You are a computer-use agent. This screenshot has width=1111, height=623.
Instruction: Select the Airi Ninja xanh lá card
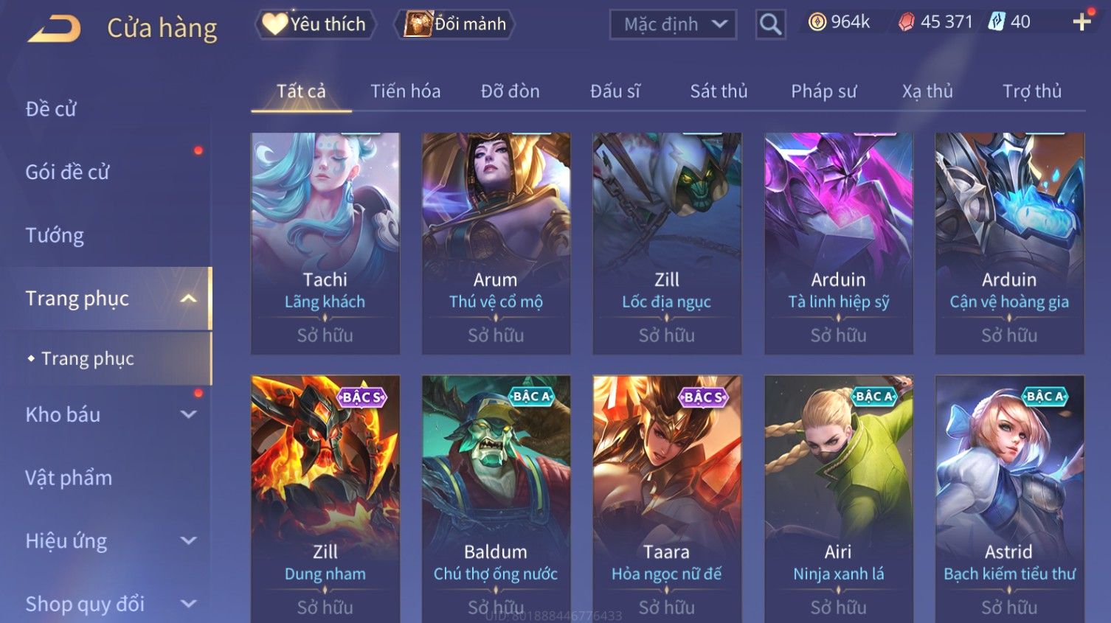click(839, 499)
